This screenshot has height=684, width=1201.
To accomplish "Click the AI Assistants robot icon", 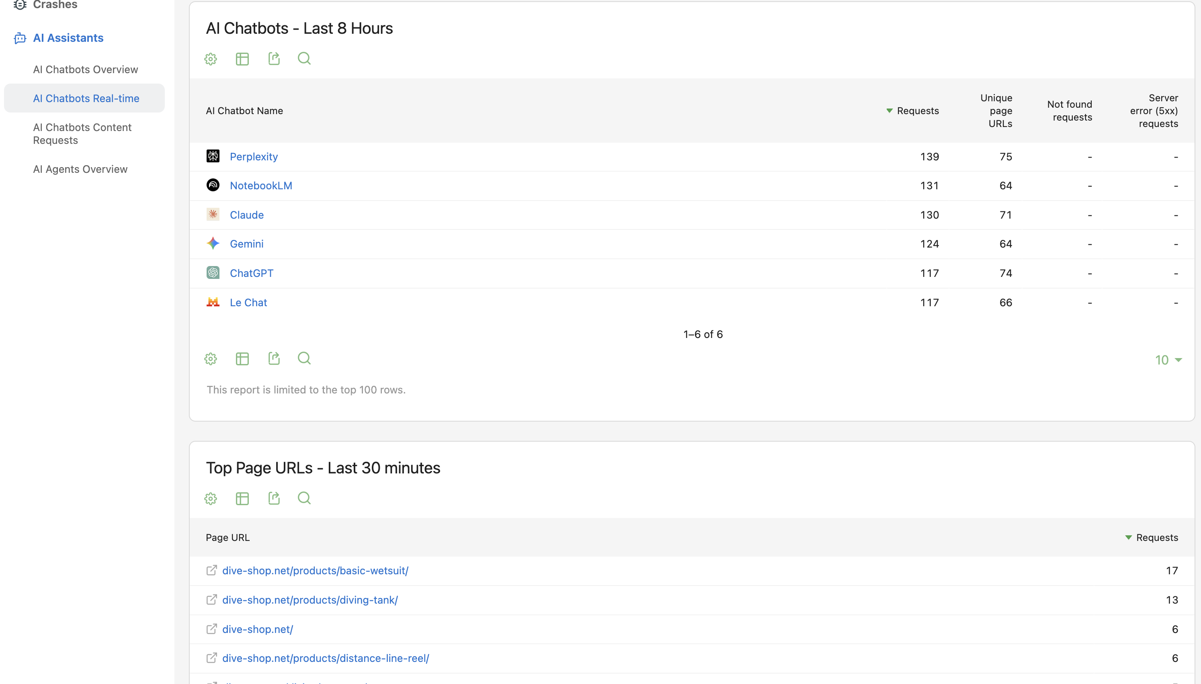I will pos(20,38).
